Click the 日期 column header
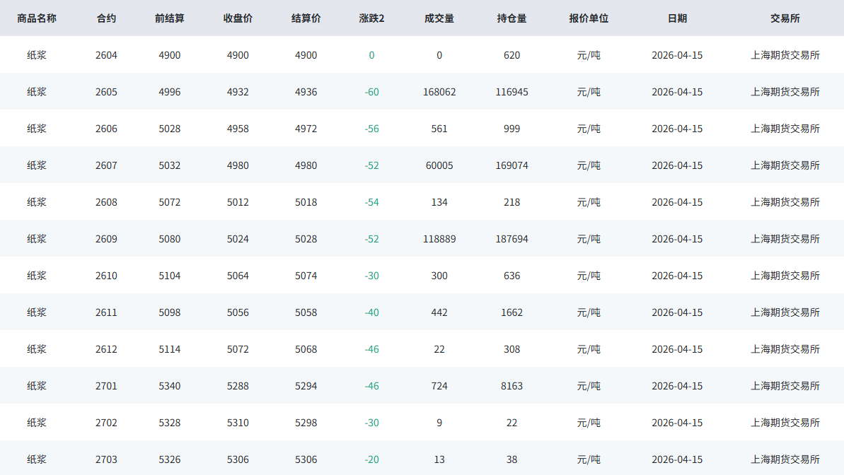The image size is (844, 475). click(x=677, y=18)
